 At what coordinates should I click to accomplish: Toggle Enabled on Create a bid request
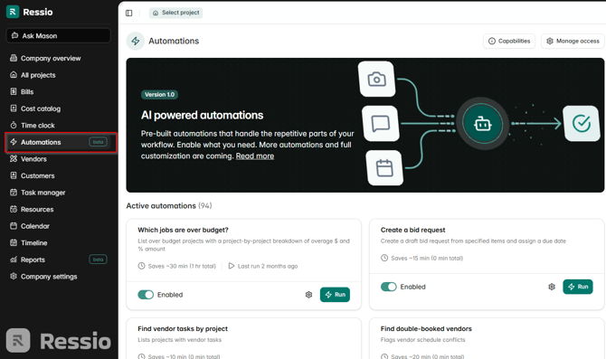(388, 287)
